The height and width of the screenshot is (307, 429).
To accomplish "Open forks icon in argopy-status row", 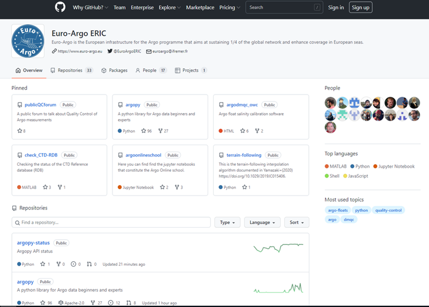I will pyautogui.click(x=58, y=264).
